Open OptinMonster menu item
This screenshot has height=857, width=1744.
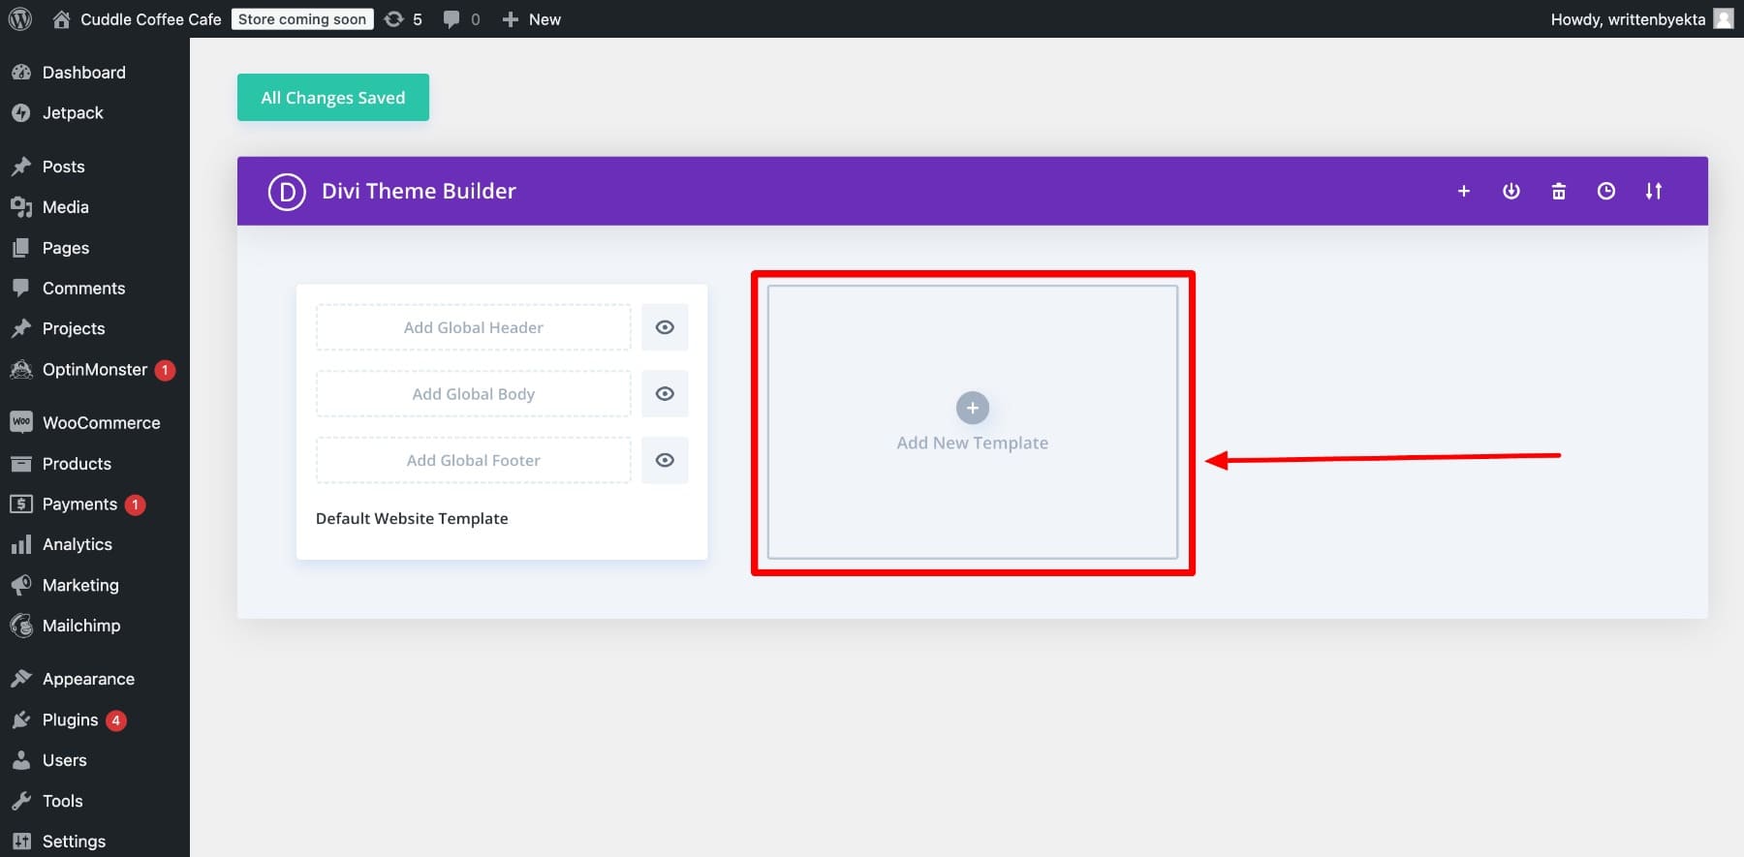95,370
